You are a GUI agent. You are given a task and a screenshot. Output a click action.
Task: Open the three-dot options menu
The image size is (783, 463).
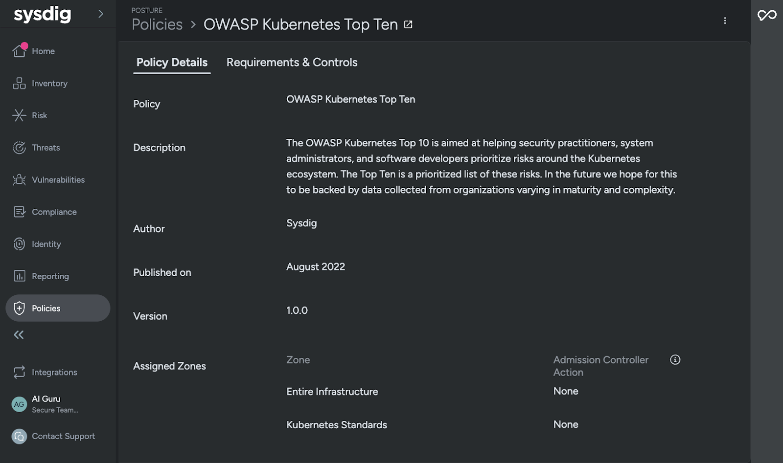tap(725, 21)
